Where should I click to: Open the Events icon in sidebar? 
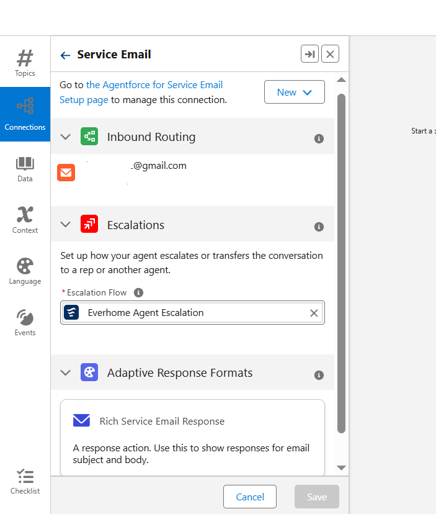pyautogui.click(x=25, y=322)
